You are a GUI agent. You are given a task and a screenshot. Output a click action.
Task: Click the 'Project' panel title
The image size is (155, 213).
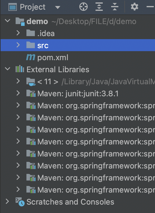pyautogui.click(x=32, y=7)
